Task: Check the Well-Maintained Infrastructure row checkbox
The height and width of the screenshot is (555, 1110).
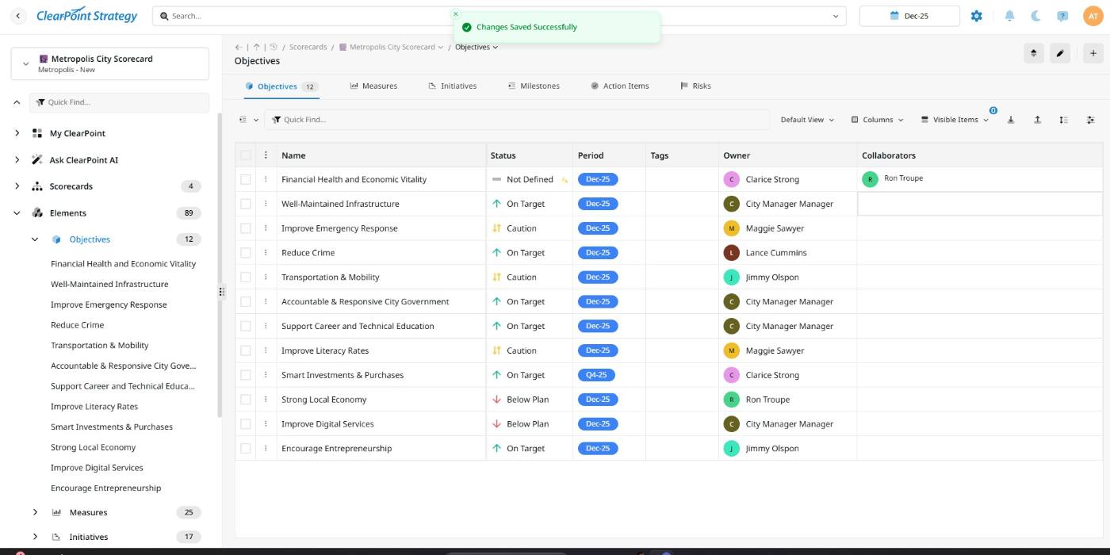Action: coord(246,204)
